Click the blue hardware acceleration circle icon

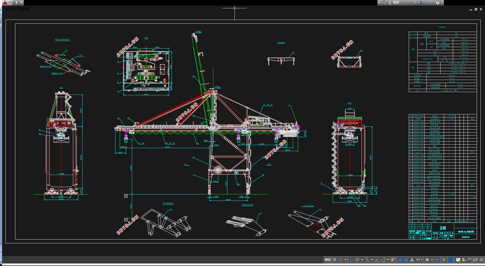click(451, 260)
